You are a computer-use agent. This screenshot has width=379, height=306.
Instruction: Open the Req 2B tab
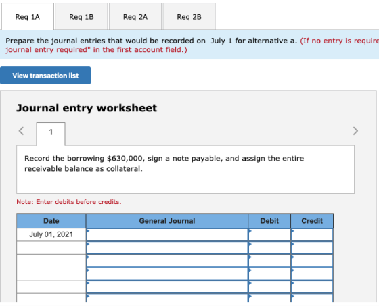[x=189, y=17]
